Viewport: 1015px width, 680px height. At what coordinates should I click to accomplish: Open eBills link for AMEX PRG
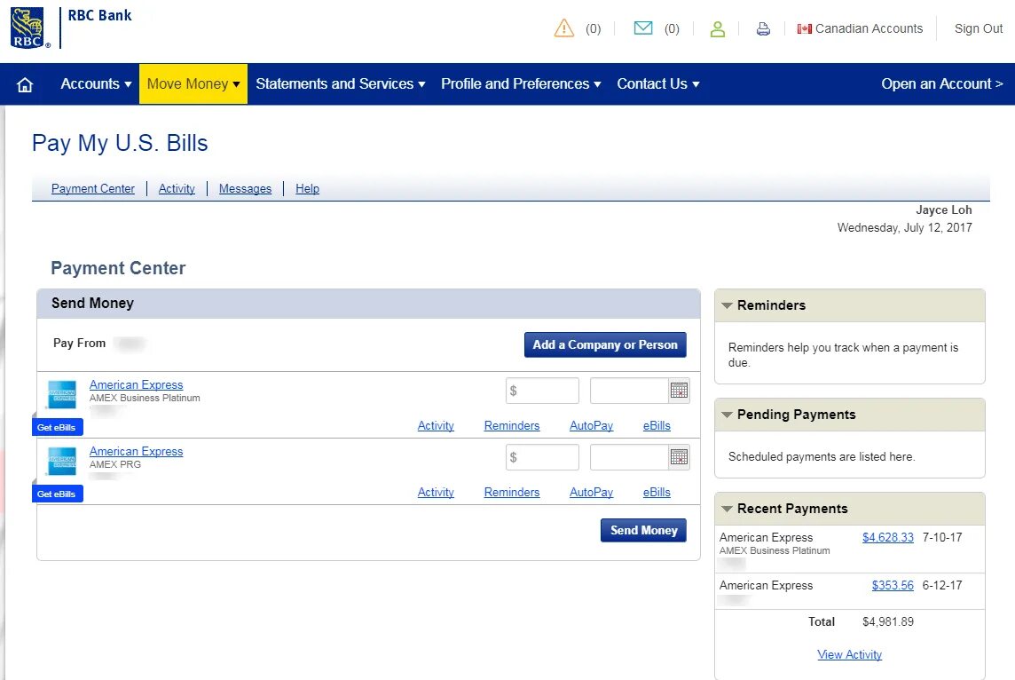point(657,492)
